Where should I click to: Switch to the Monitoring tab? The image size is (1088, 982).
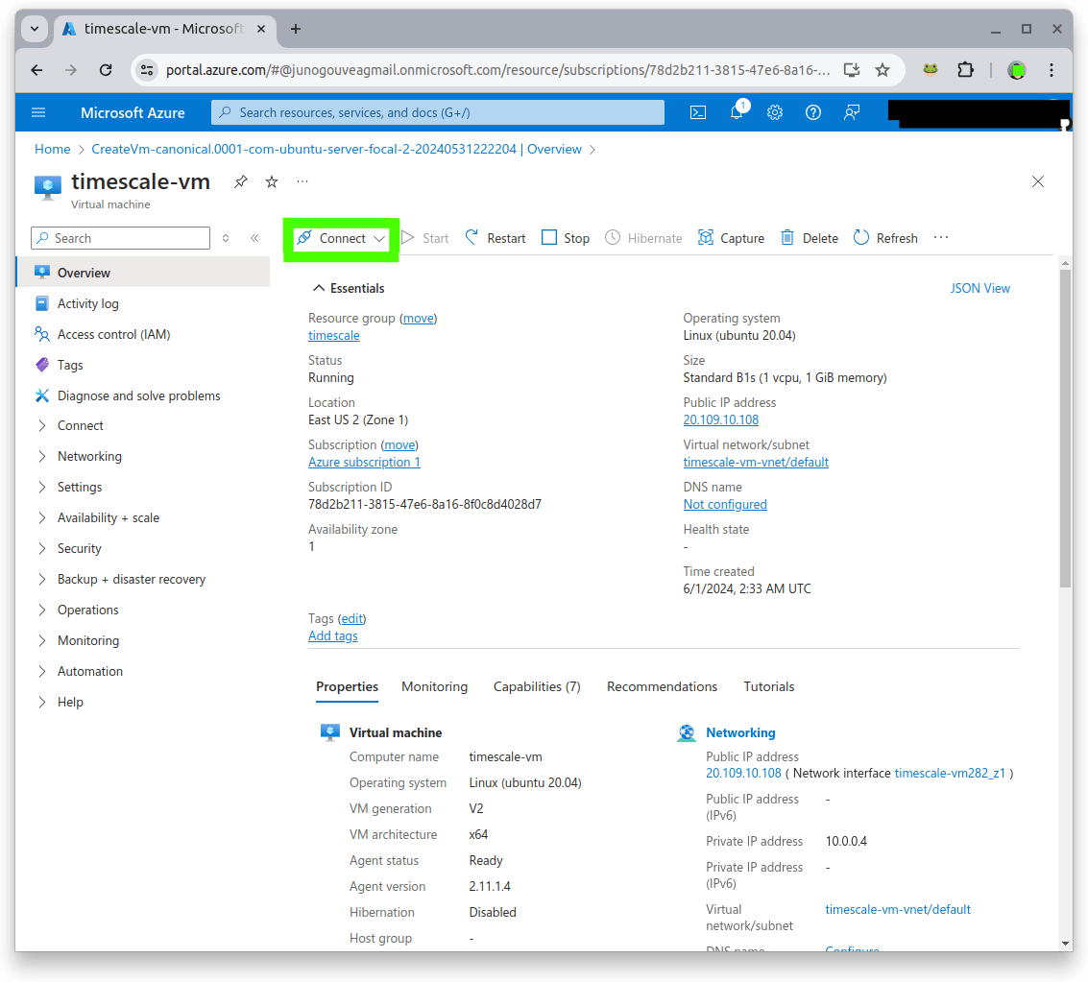tap(434, 686)
